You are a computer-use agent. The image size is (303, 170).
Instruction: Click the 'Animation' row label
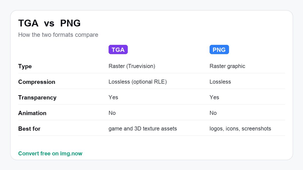32,113
